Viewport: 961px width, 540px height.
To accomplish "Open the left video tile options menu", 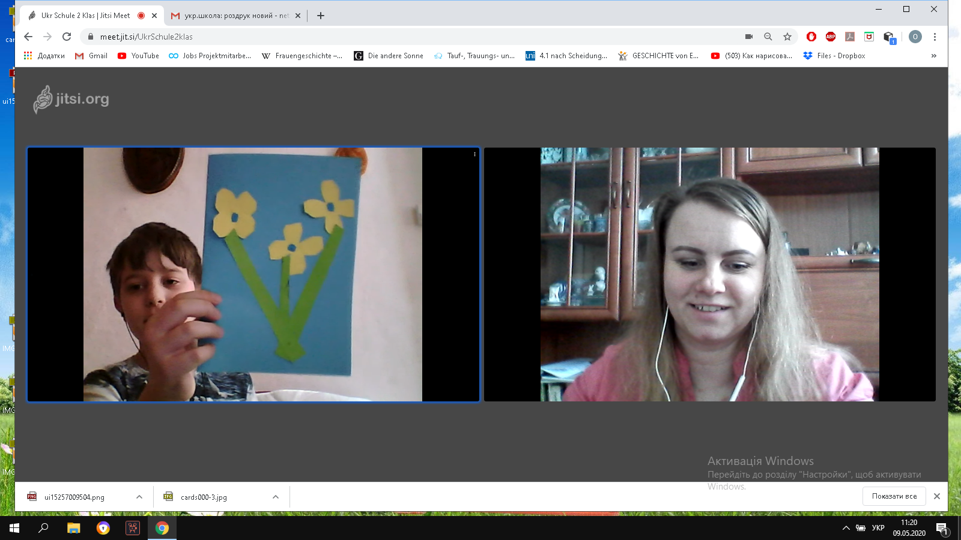I will click(x=474, y=154).
